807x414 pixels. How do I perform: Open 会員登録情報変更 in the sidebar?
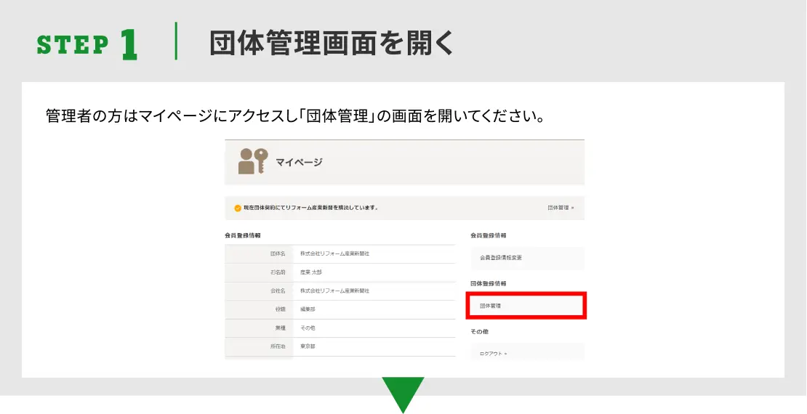[528, 258]
